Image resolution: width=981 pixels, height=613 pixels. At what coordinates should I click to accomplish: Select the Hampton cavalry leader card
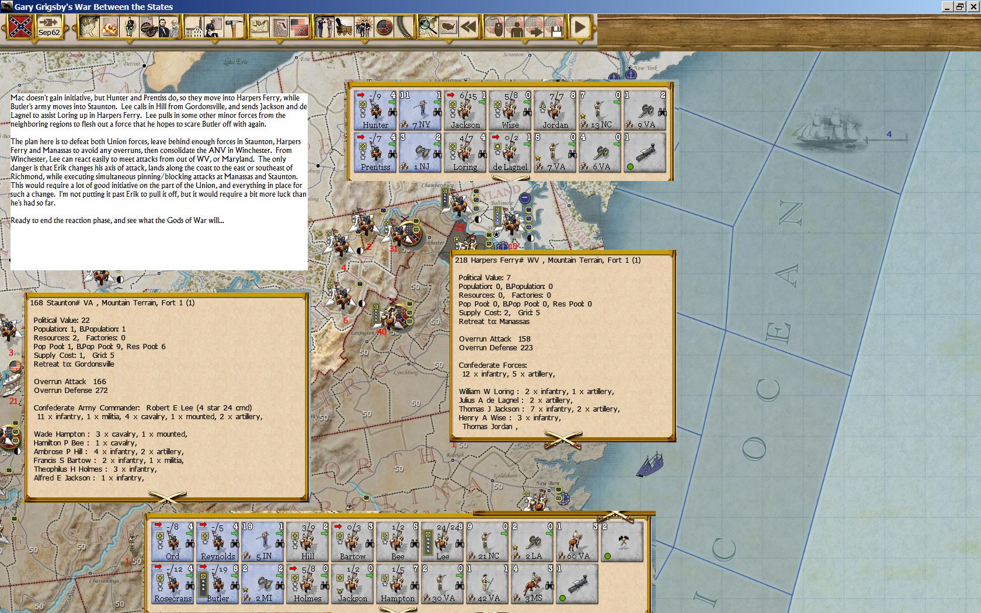(398, 584)
